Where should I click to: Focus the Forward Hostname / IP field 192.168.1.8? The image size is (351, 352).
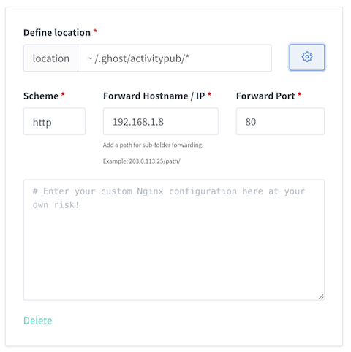tap(161, 121)
